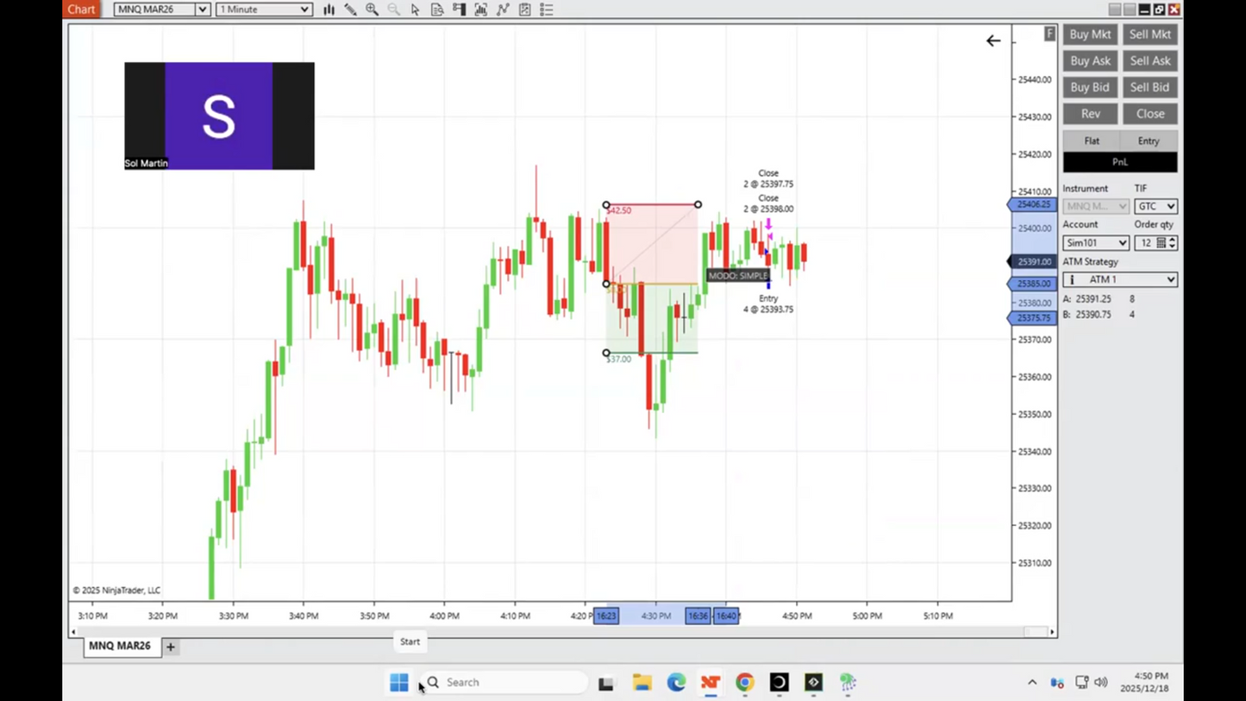Activate the Zoom In magnifier tool
This screenshot has width=1246, height=701.
[x=372, y=9]
